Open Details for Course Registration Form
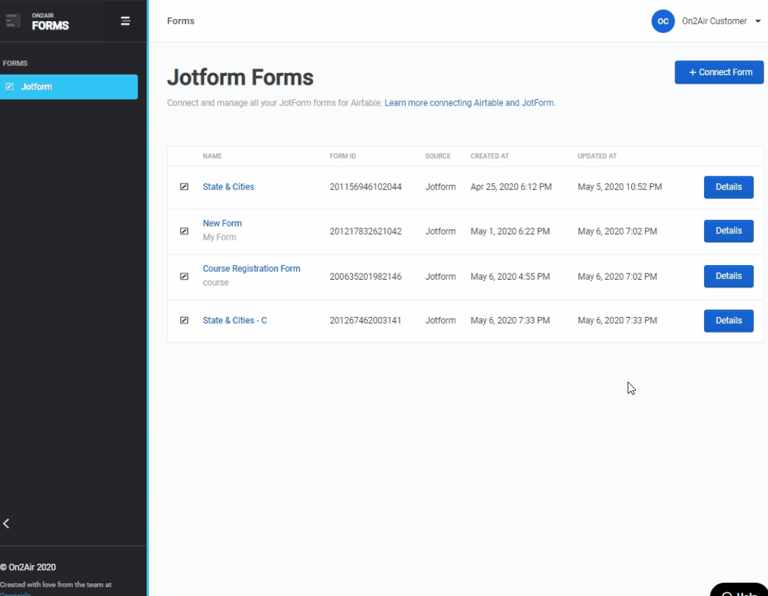 [x=728, y=276]
